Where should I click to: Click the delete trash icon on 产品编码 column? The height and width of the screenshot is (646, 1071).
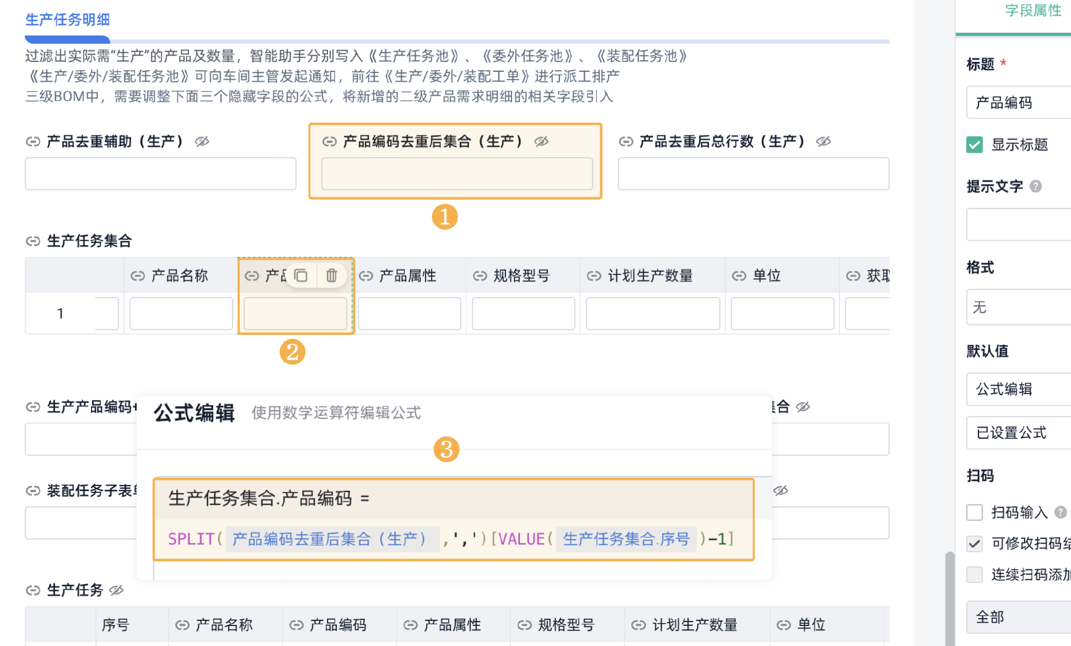(331, 275)
